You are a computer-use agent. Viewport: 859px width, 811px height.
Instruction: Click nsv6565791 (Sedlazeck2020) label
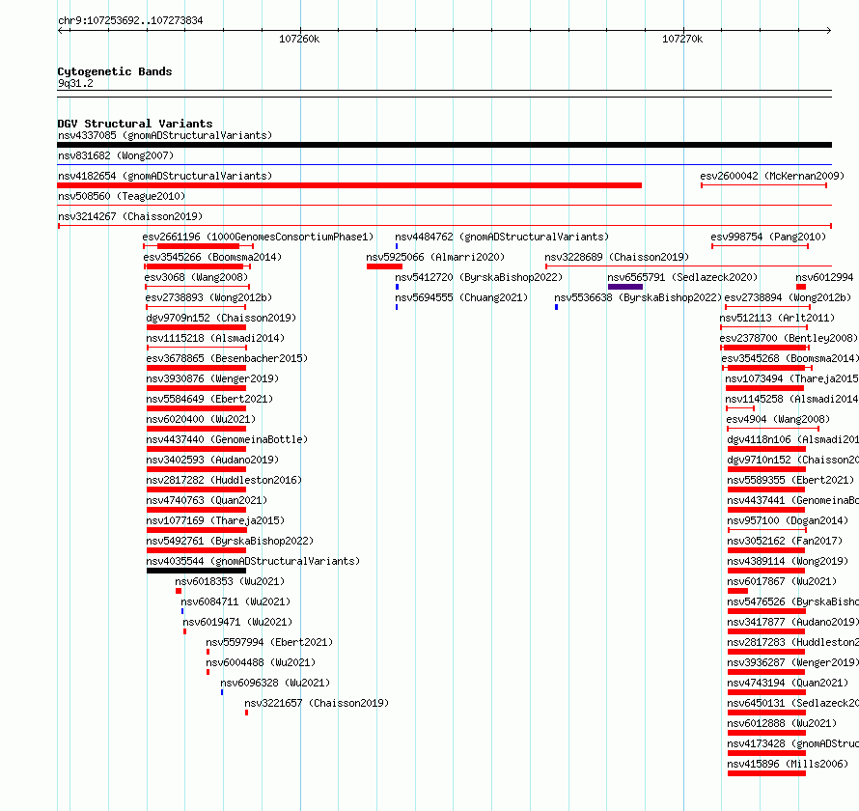point(682,277)
